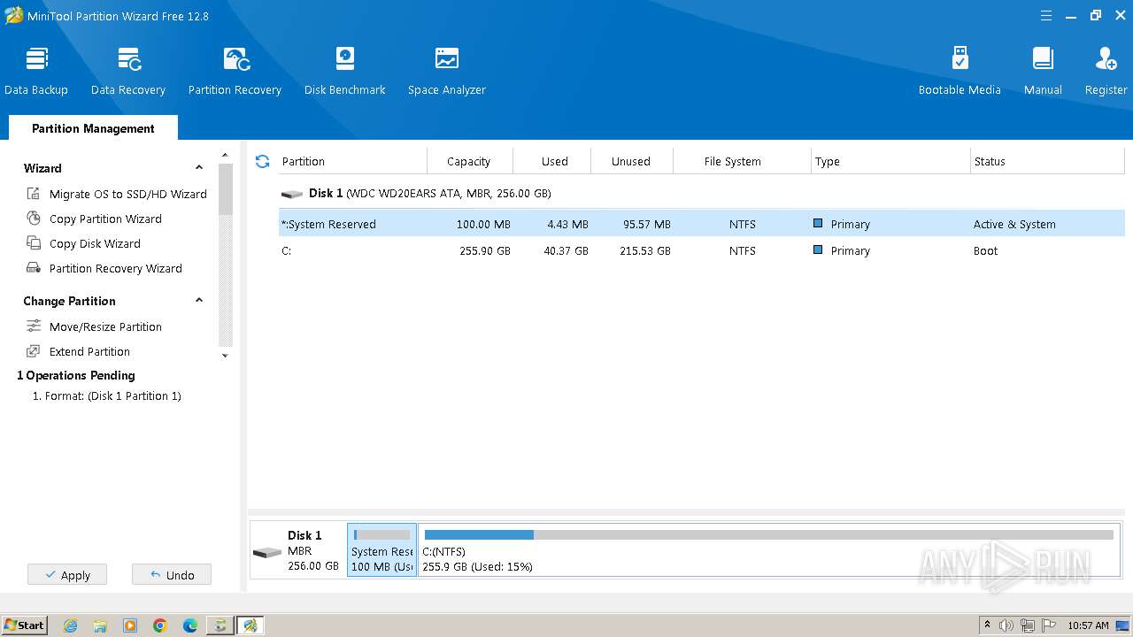
Task: Click the Disk 1 icon in the disk map
Action: 266,552
